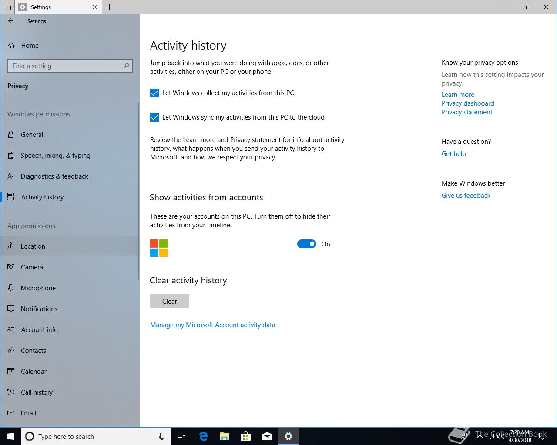Turn off the Microsoft account activities toggle
The image size is (557, 445).
(307, 244)
